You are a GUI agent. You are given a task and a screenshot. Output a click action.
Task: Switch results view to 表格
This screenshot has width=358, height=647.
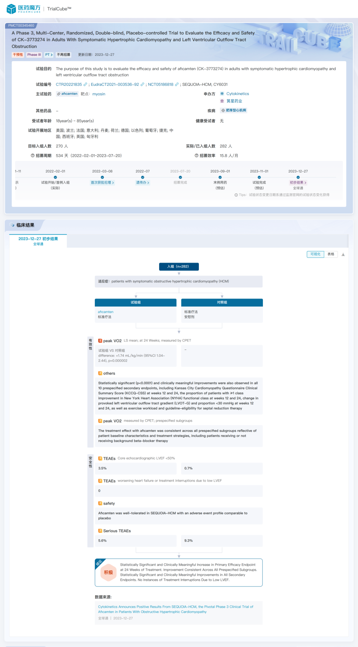tap(331, 254)
